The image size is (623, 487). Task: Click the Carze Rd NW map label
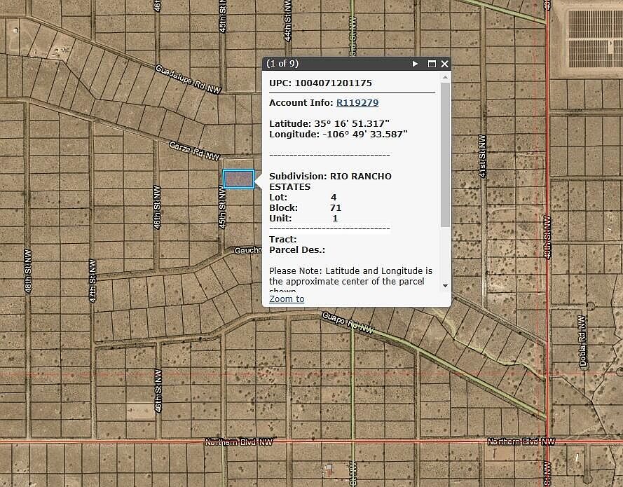195,150
